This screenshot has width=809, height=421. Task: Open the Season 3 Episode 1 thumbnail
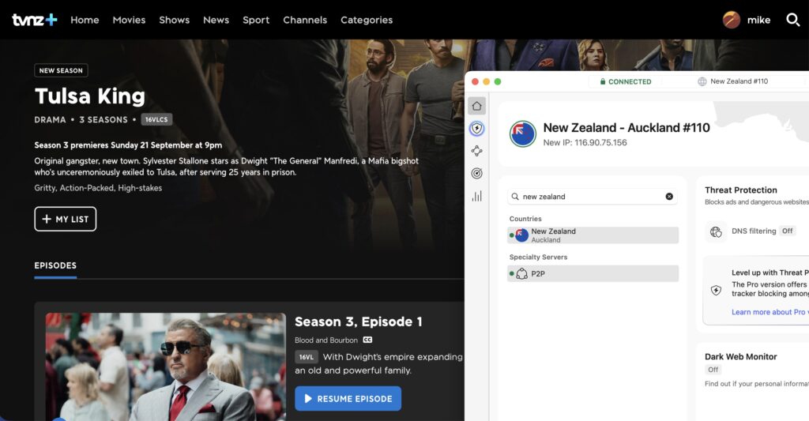(x=166, y=366)
